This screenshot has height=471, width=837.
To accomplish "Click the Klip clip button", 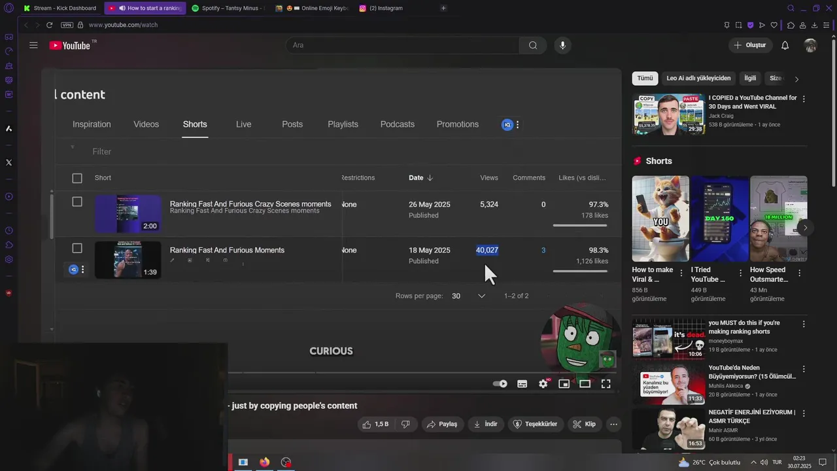I will [x=584, y=424].
